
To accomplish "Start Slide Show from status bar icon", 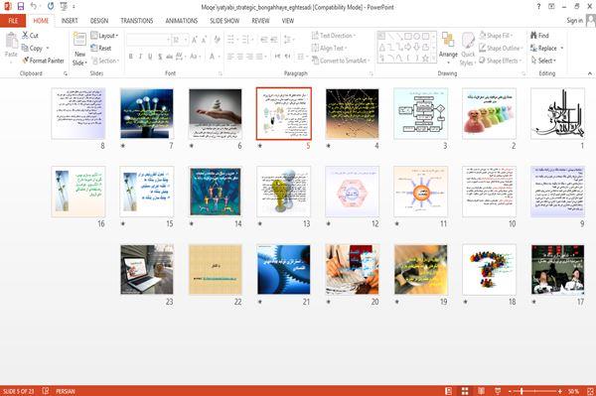I will coord(498,391).
